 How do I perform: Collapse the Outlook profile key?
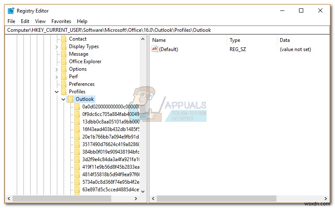coord(64,99)
